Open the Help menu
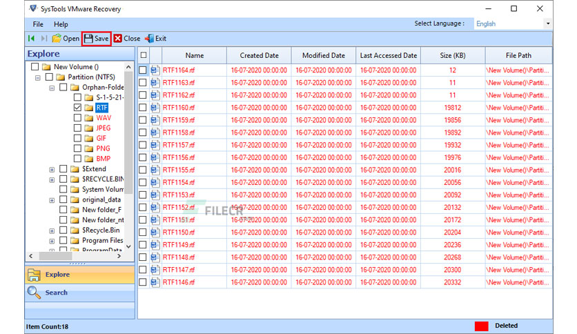 [61, 24]
